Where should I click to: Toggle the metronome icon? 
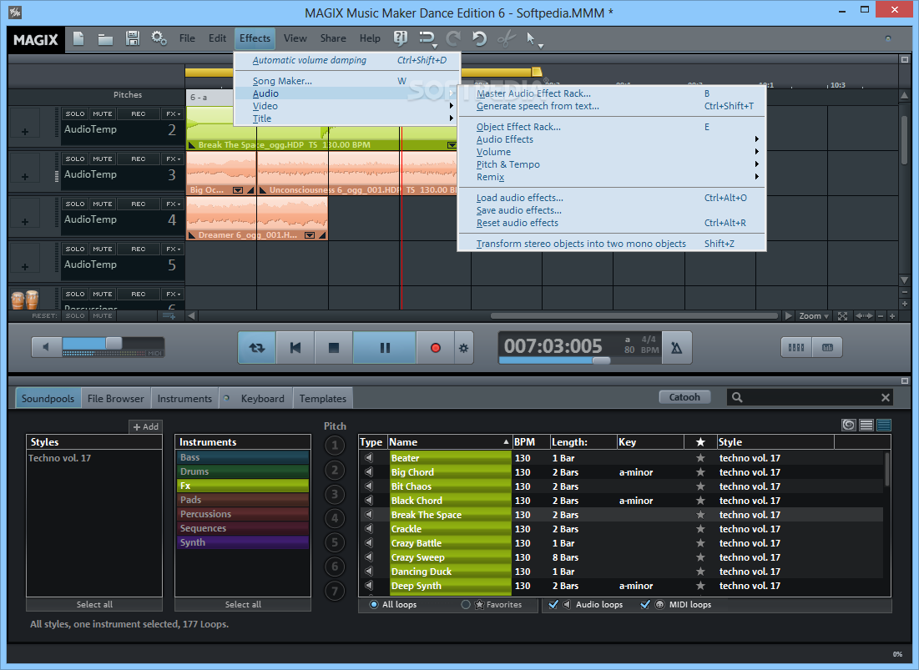(676, 348)
